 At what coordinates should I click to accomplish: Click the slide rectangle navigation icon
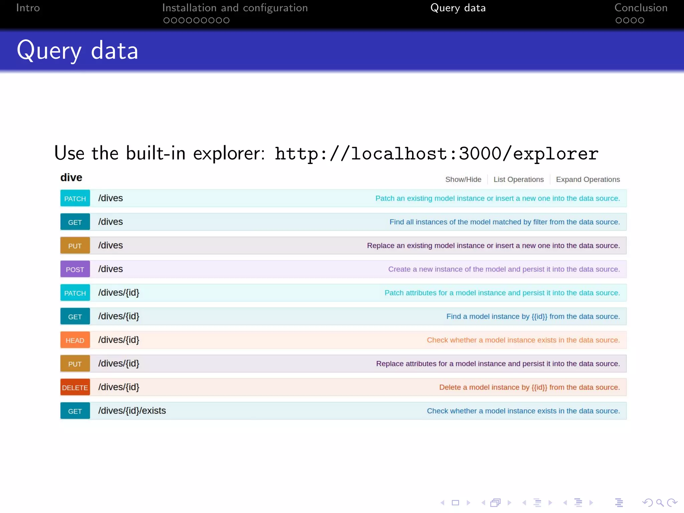pos(456,503)
